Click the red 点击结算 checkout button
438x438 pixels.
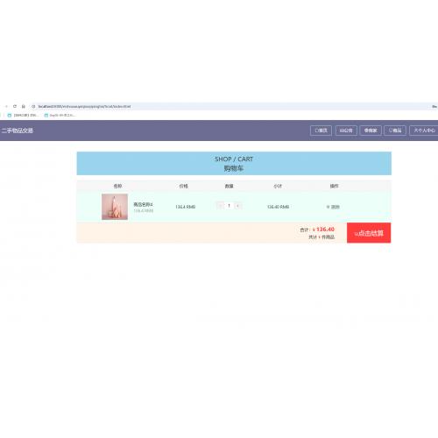point(369,233)
